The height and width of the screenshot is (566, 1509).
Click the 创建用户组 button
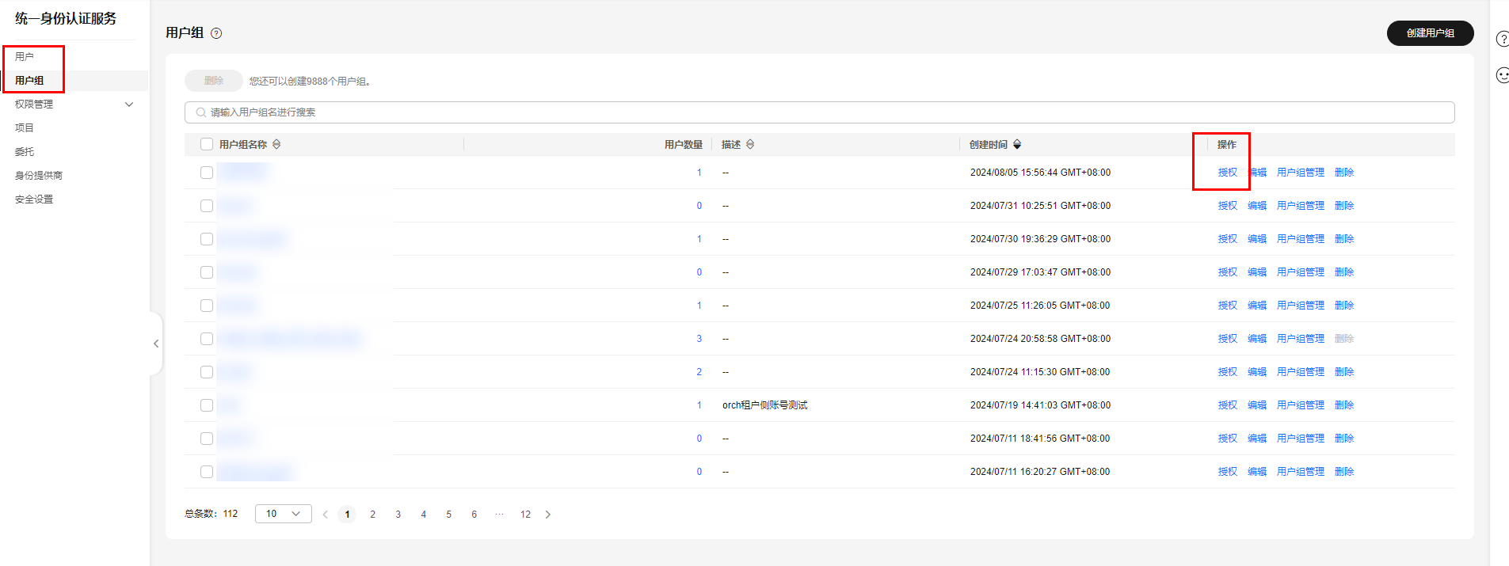pos(1431,33)
